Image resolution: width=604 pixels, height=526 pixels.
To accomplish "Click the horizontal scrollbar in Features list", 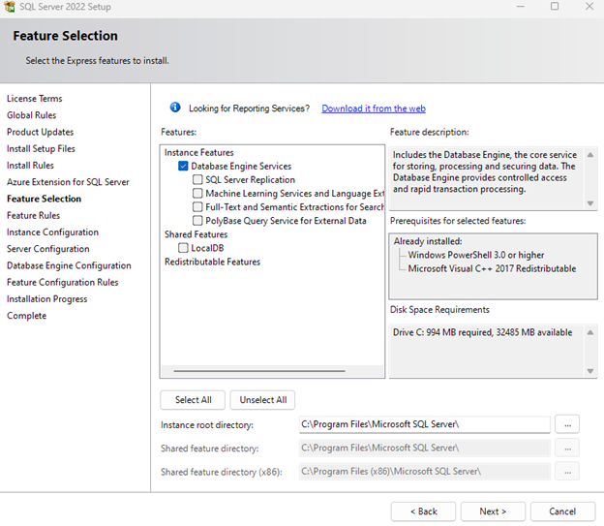I will 259,371.
